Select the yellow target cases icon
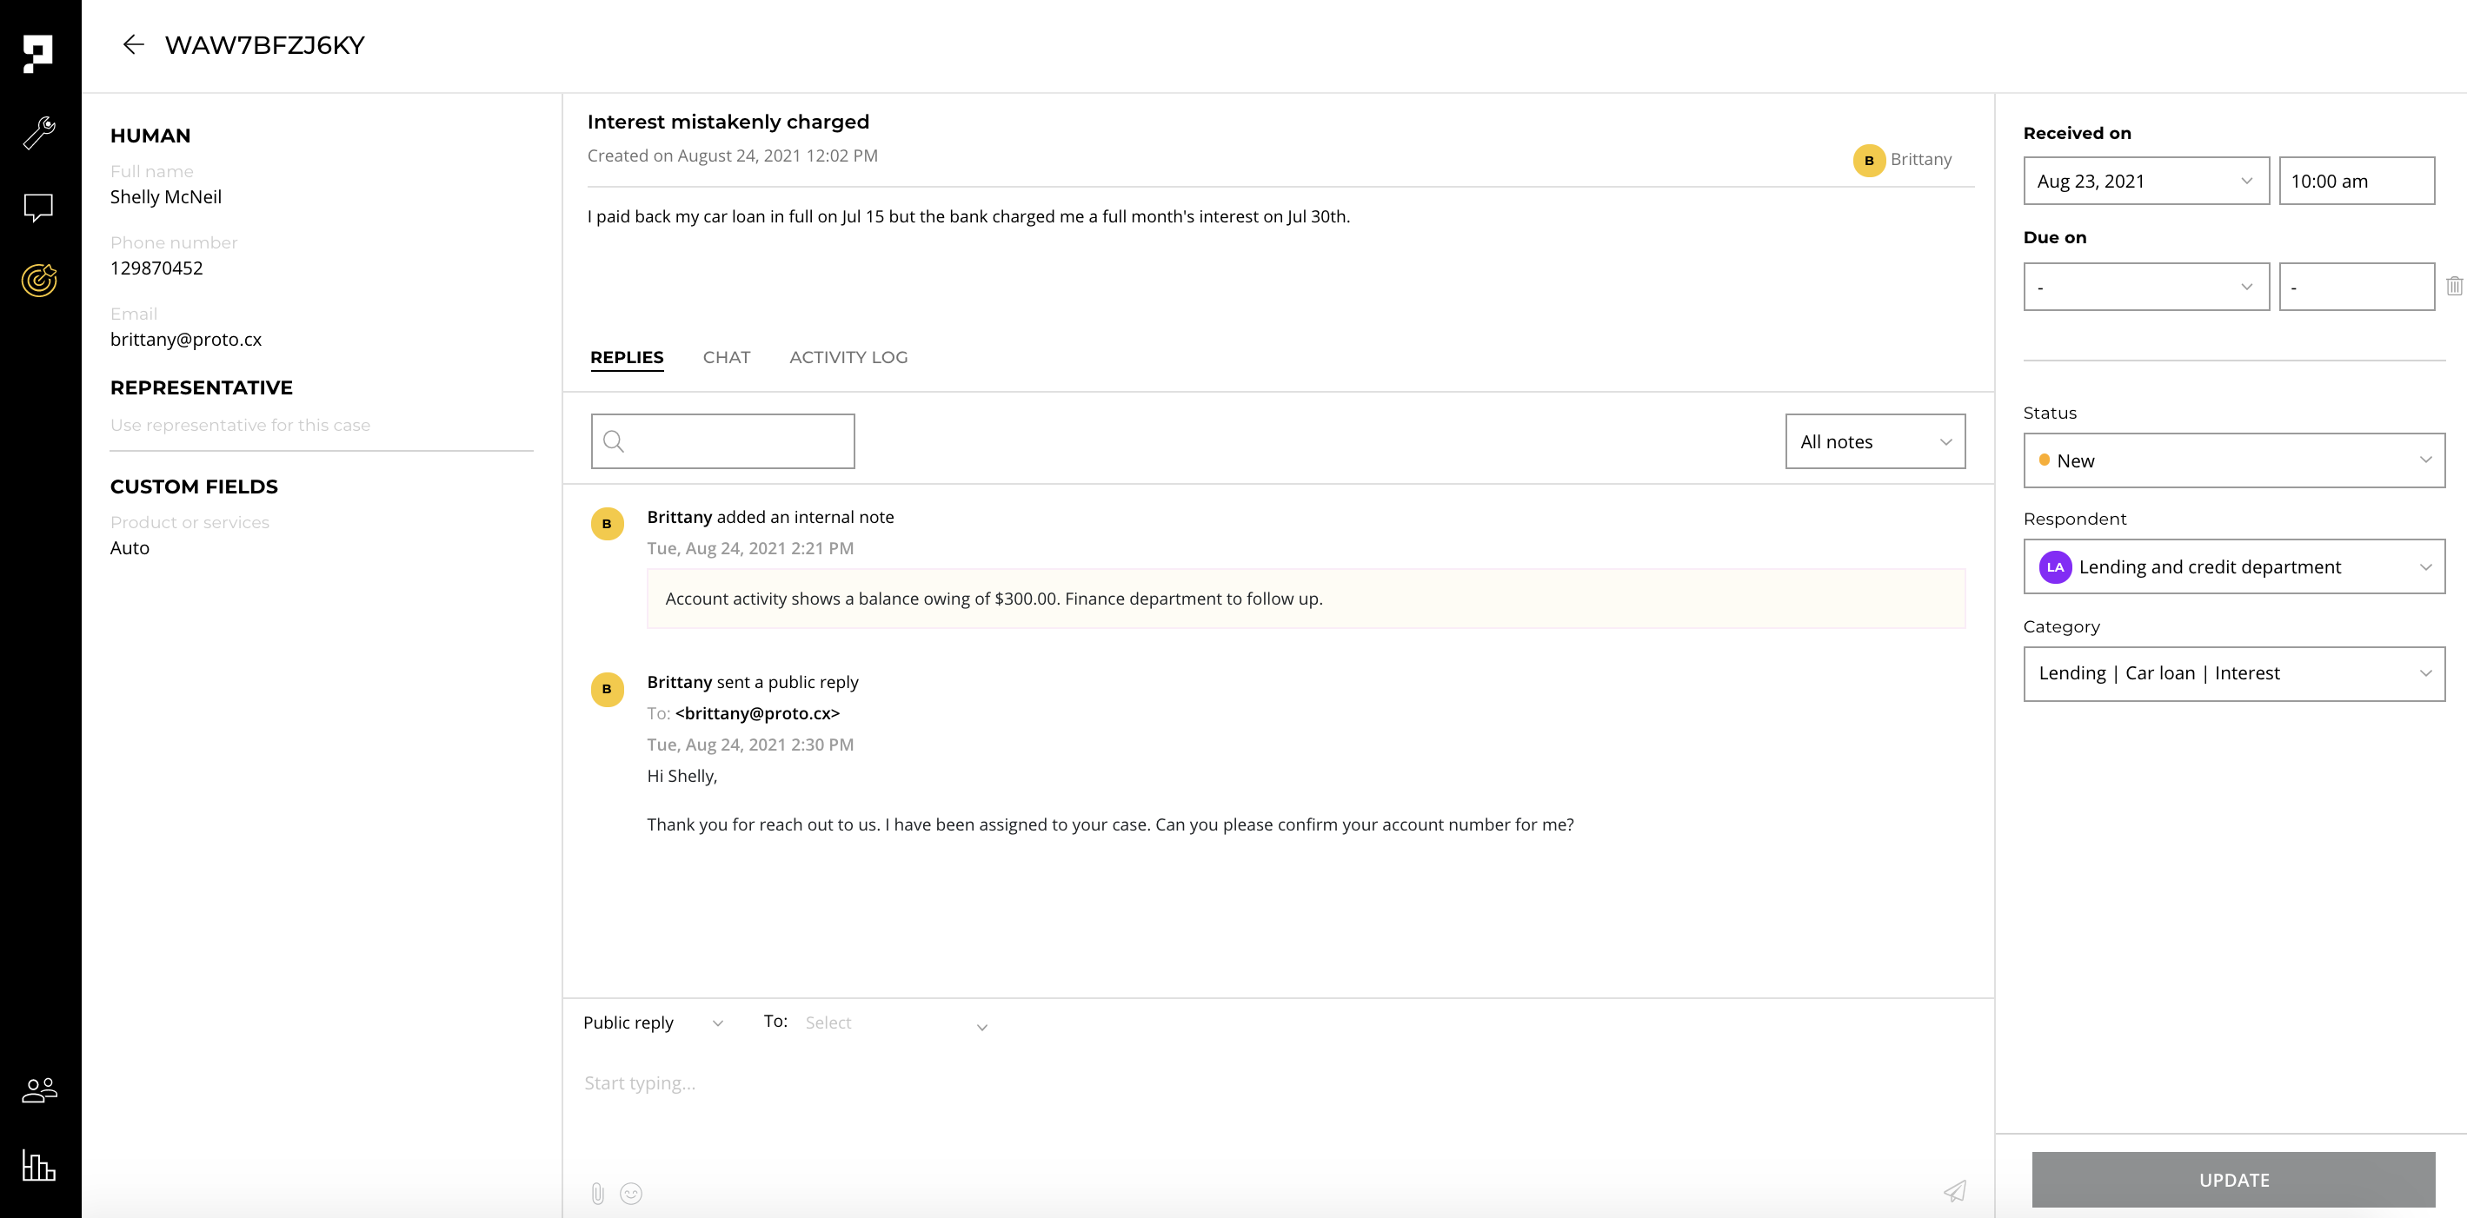 click(39, 281)
